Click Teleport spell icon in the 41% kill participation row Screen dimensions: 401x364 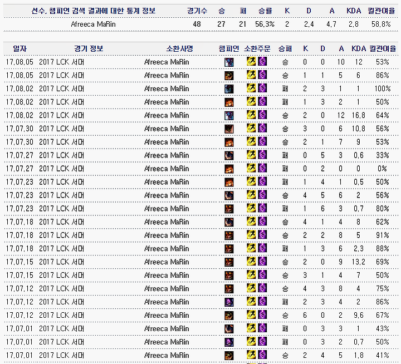(262, 355)
